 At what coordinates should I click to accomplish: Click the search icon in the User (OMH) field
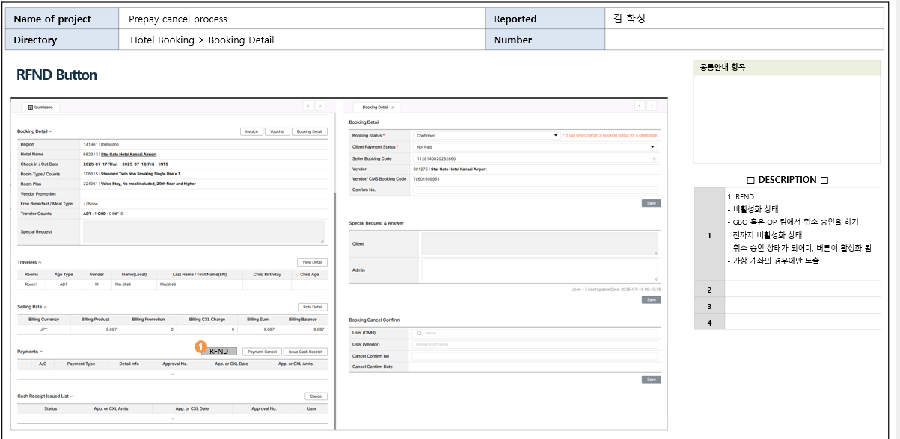[419, 333]
